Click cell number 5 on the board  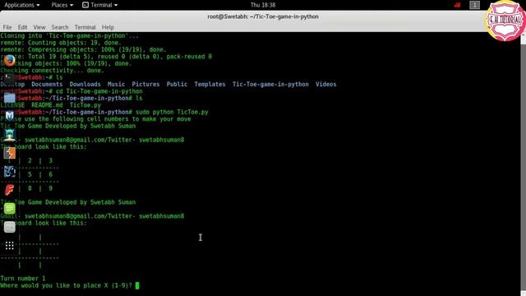[30, 174]
